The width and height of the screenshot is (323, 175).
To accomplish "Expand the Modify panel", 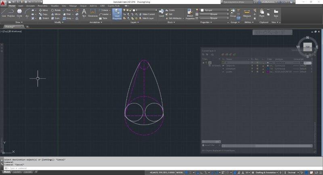I will click(x=59, y=22).
